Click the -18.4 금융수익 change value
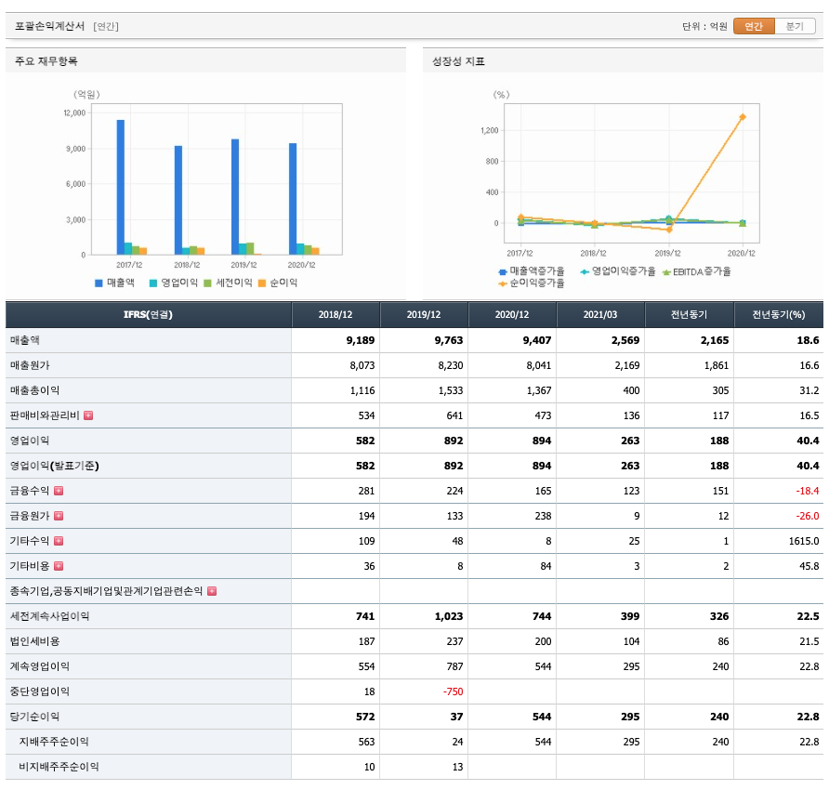The image size is (829, 790). pyautogui.click(x=808, y=491)
